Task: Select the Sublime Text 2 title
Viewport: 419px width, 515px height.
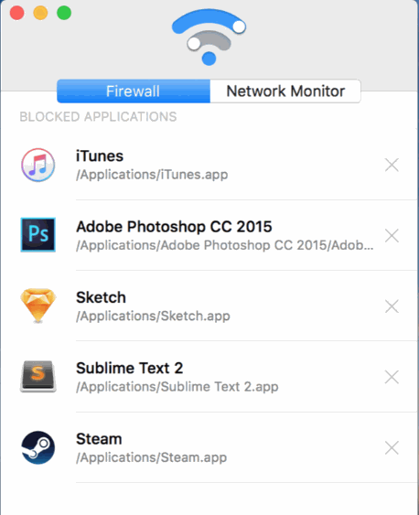Action: point(129,368)
